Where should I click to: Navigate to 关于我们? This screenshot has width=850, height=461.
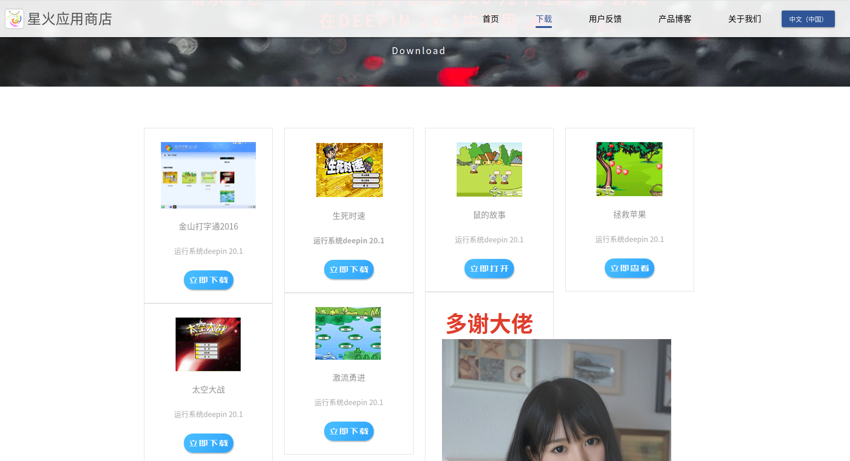tap(745, 19)
